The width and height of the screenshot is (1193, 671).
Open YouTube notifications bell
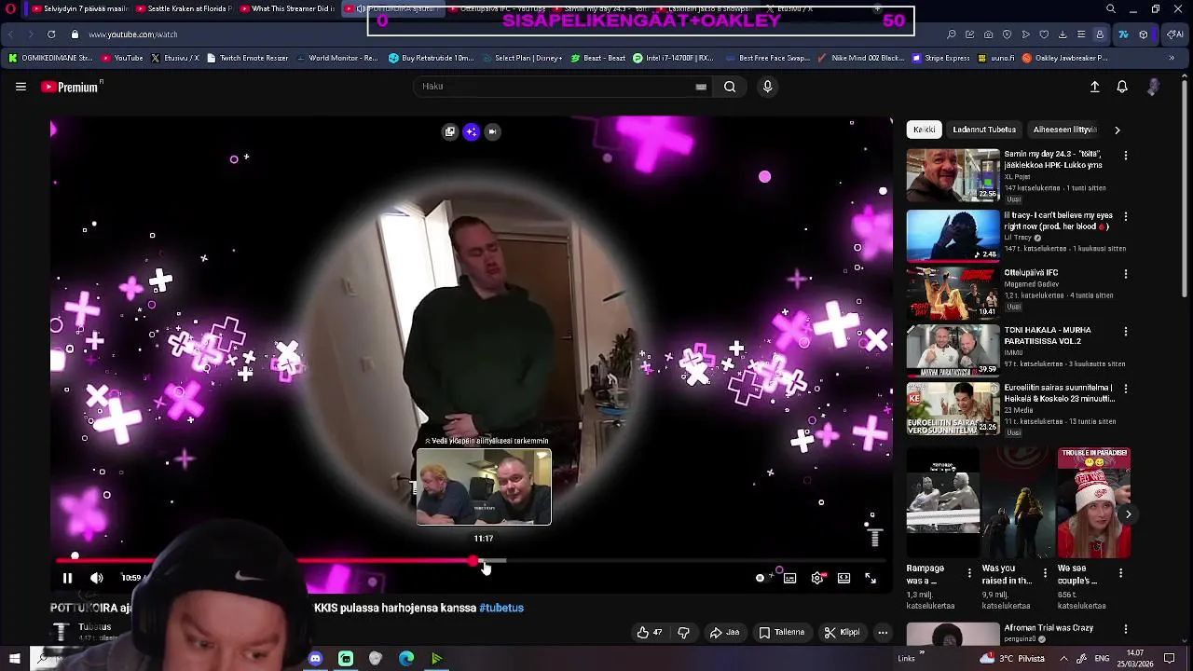1122,87
